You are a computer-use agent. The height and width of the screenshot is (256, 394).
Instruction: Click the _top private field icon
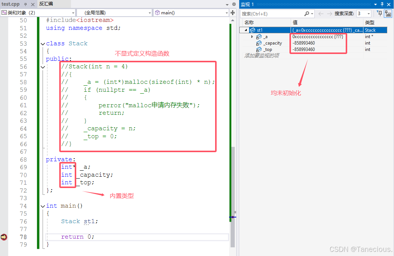click(259, 49)
